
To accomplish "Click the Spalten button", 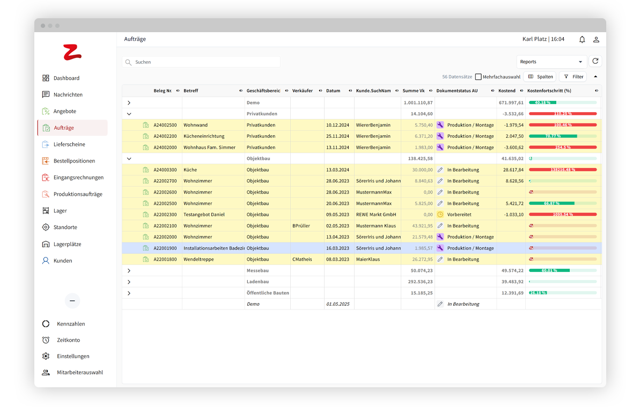I will pyautogui.click(x=539, y=77).
